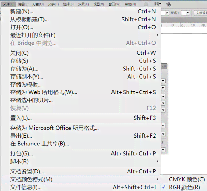207x191 pixels.
Task: Open the 对象(O) menu
Action: [38, 4]
